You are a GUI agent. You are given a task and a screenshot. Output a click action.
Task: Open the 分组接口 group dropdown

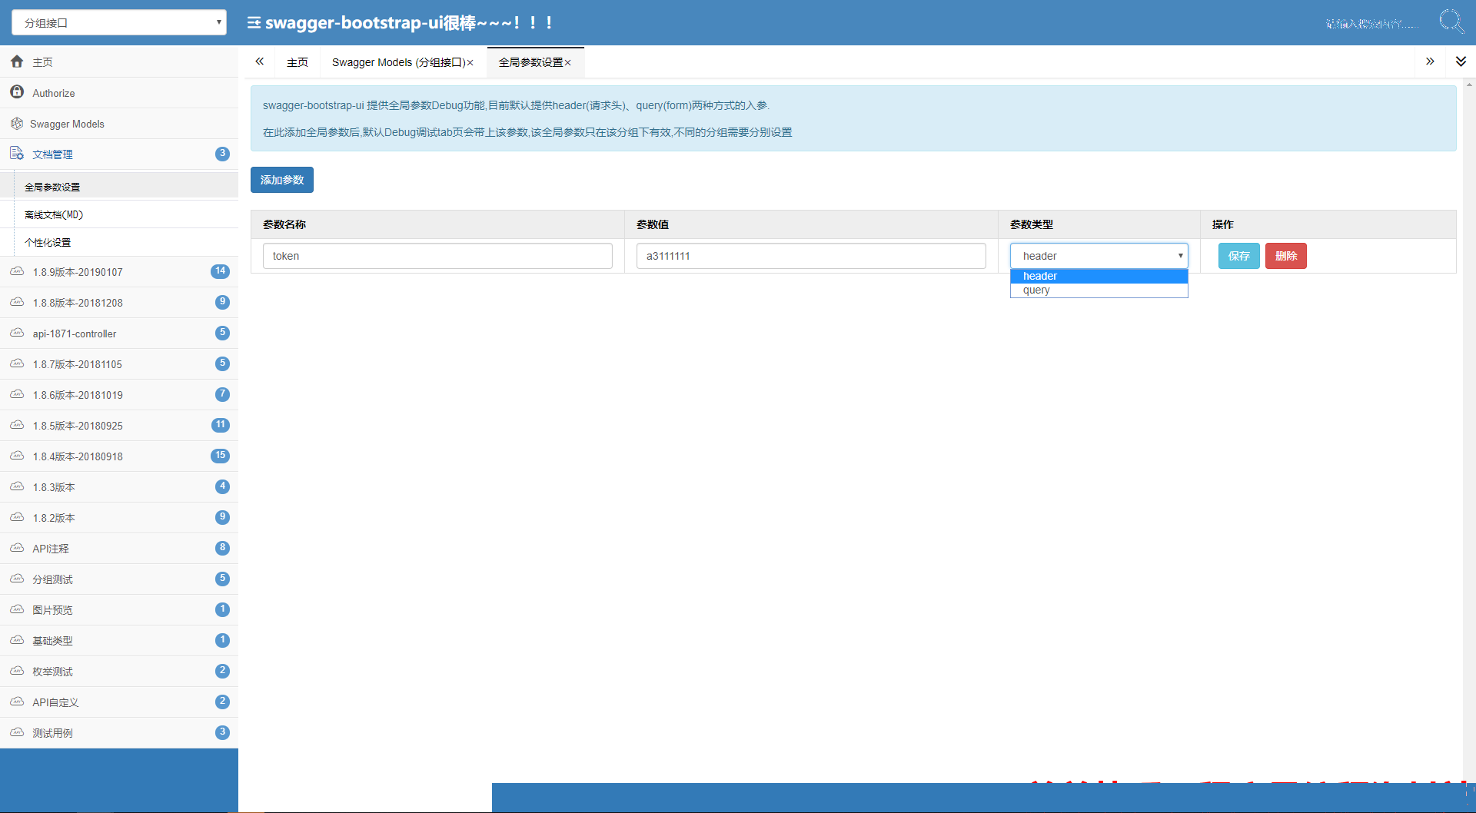point(119,22)
